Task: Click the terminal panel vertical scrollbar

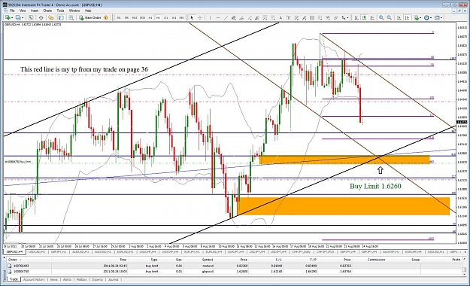Action: coord(464,266)
